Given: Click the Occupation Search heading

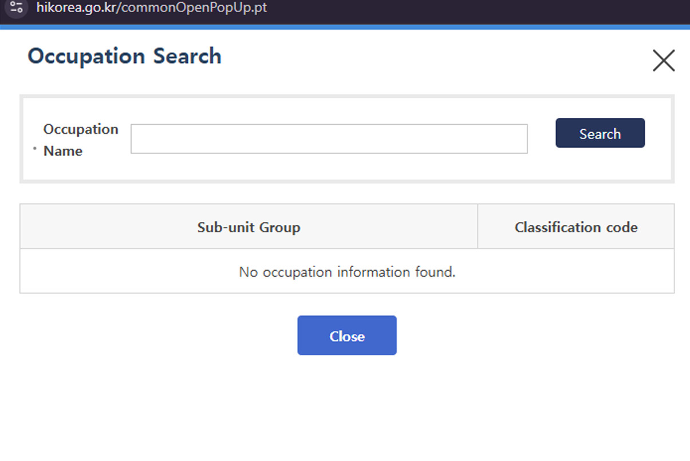Looking at the screenshot, I should coord(124,56).
